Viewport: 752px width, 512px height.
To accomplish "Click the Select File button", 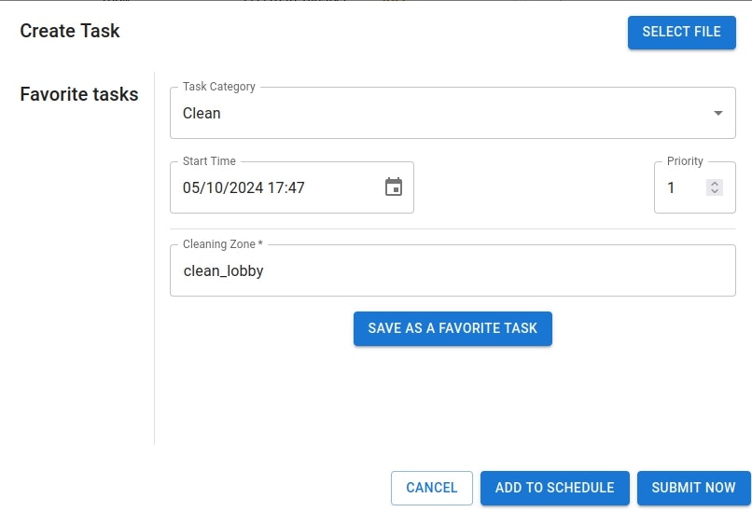I will [681, 32].
